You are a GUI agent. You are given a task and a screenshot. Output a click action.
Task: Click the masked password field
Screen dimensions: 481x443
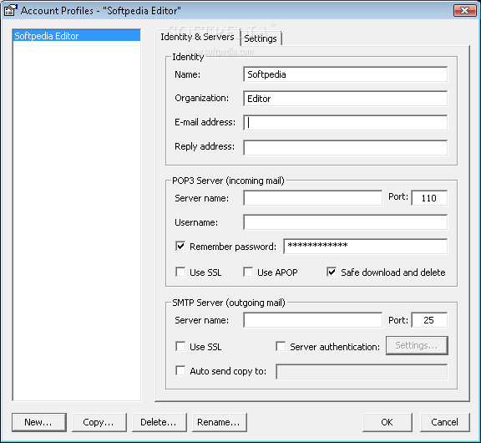pos(366,247)
